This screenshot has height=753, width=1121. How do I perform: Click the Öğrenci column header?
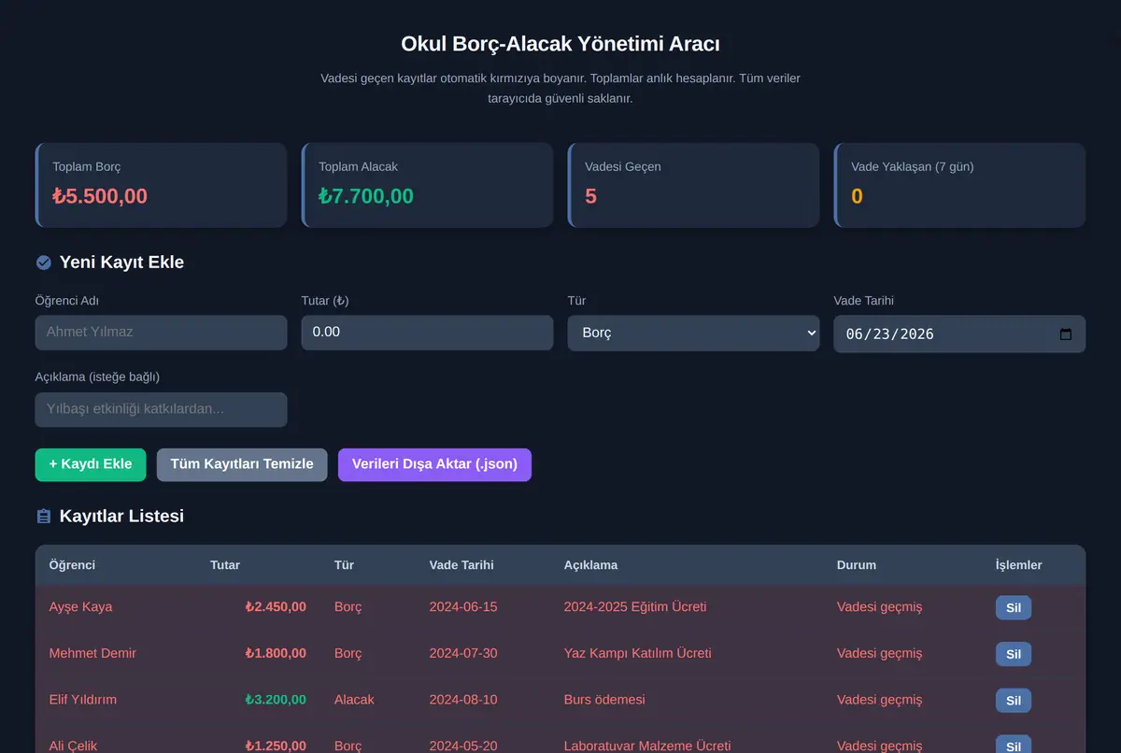point(72,565)
